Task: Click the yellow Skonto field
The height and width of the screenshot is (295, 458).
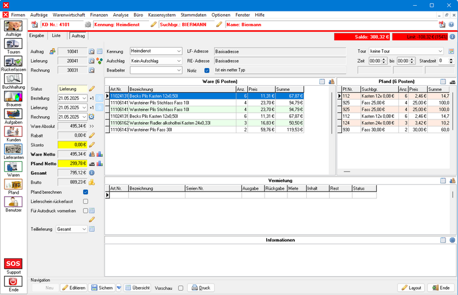Action: click(72, 145)
